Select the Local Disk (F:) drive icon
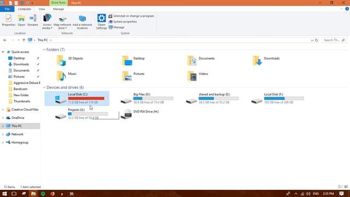Viewport: 350px width, 197px height. coord(256,101)
